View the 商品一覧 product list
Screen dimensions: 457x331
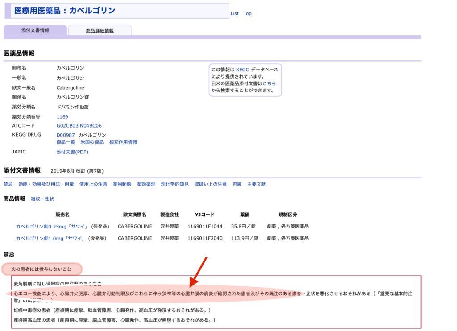66,142
